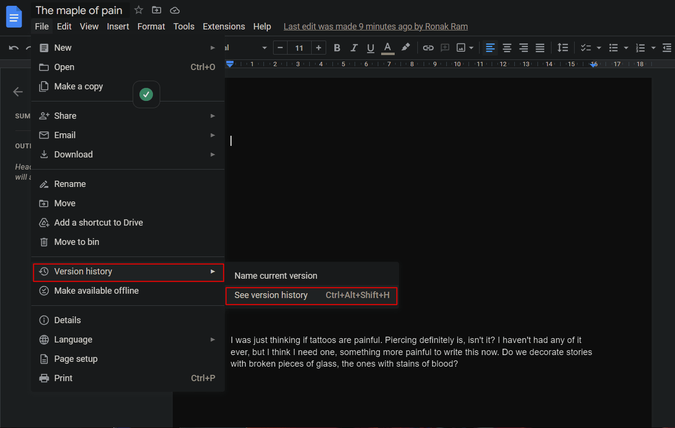This screenshot has height=428, width=675.
Task: Open the bulleted list options dropdown
Action: 626,48
